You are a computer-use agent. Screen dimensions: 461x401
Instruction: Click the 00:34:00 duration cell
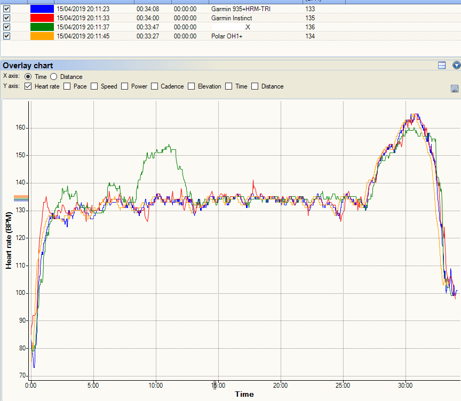coord(148,18)
